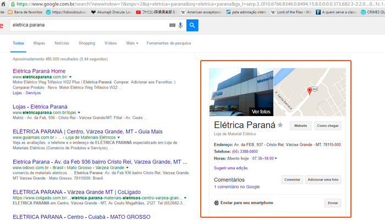The image size is (385, 220).
Task: Select the Todas tab
Action: pyautogui.click(x=18, y=43)
